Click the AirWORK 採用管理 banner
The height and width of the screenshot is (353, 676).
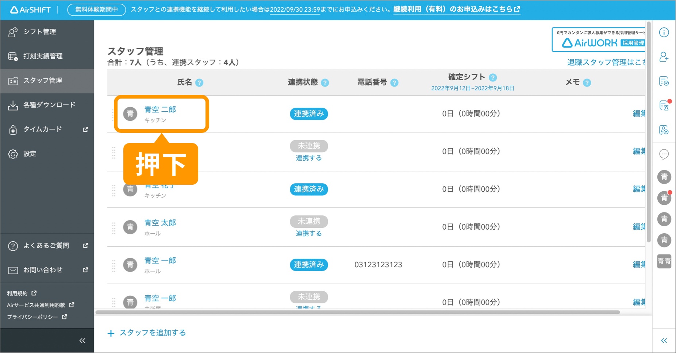[x=599, y=39]
